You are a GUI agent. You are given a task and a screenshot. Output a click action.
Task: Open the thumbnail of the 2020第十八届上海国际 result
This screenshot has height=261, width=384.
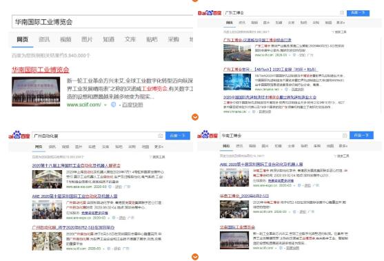(47, 179)
